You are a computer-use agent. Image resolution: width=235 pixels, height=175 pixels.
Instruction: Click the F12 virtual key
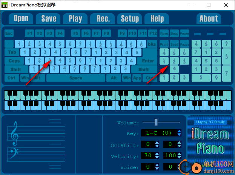(153, 33)
